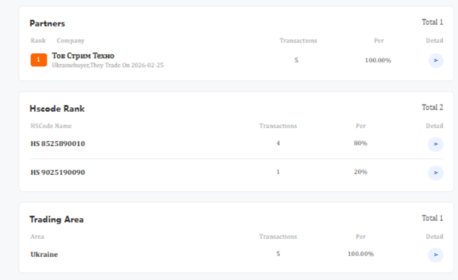This screenshot has height=280, width=458.
Task: Click the orange rank 1 badge
Action: tap(38, 60)
